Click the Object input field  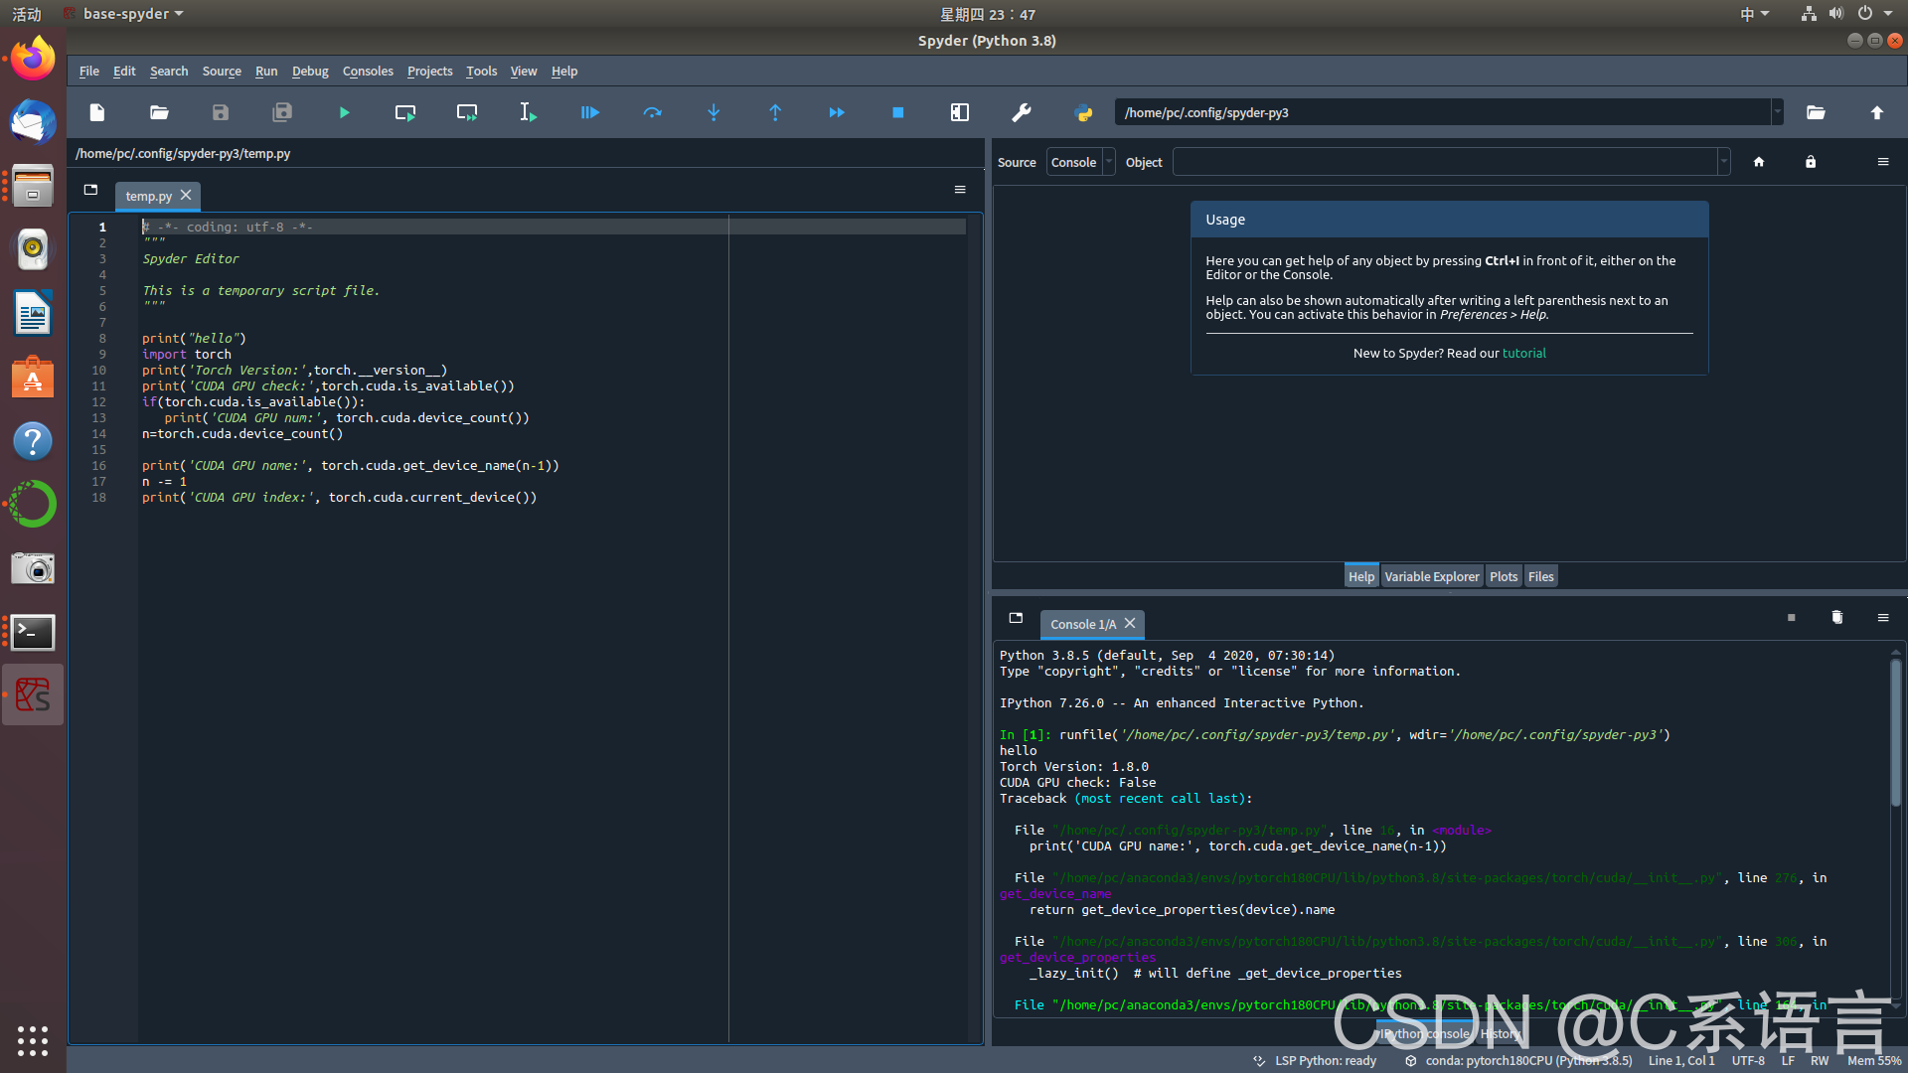tap(1446, 162)
